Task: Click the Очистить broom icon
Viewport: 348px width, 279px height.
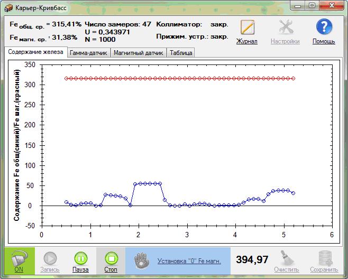Action: 287,258
